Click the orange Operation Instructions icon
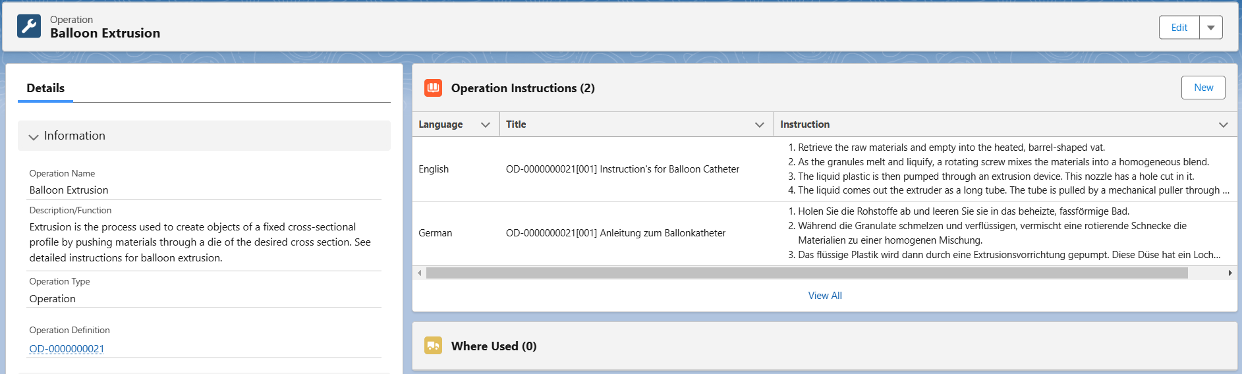 (433, 88)
